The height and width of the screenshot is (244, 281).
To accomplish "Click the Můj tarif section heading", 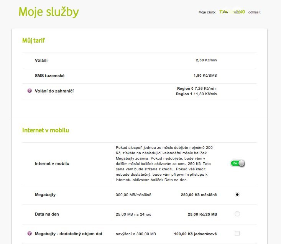I will 34,40.
